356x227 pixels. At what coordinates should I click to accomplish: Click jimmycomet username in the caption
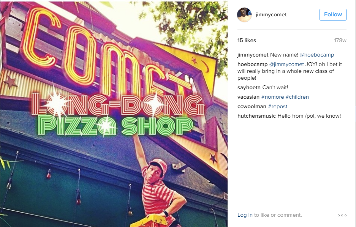pos(253,55)
